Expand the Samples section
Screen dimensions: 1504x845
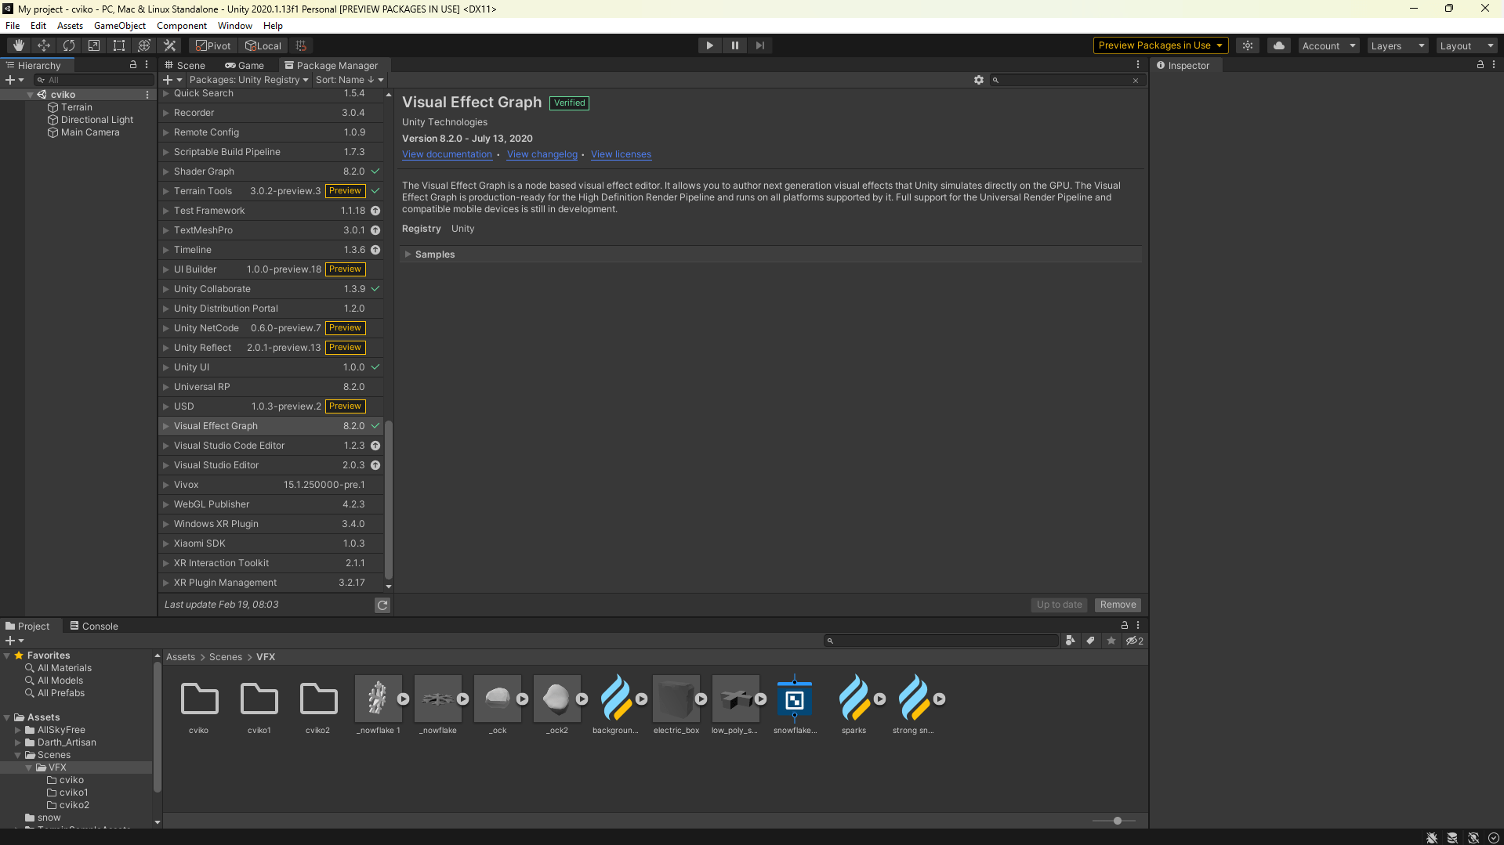pos(408,255)
